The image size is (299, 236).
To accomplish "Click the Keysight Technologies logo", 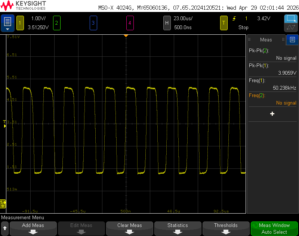I will coord(23,6).
